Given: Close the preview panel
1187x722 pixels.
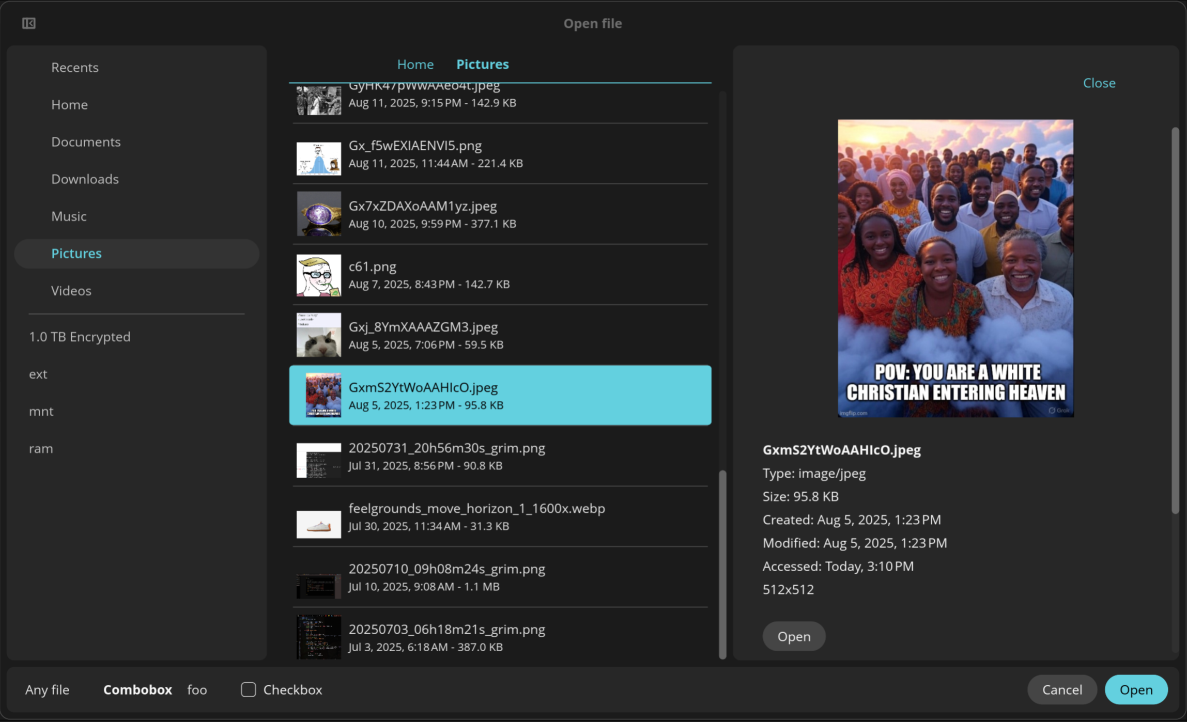Looking at the screenshot, I should tap(1099, 83).
